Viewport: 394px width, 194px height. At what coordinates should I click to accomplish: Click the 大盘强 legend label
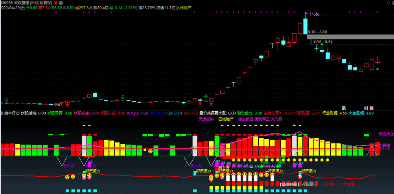350,185
